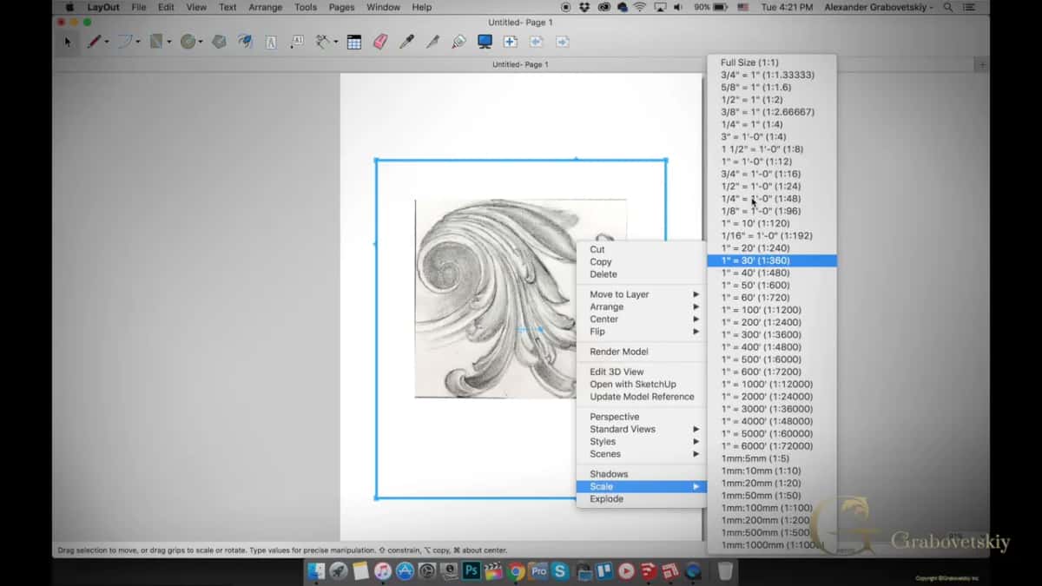Open Google Chrome from the dock
The width and height of the screenshot is (1042, 586).
click(x=517, y=571)
